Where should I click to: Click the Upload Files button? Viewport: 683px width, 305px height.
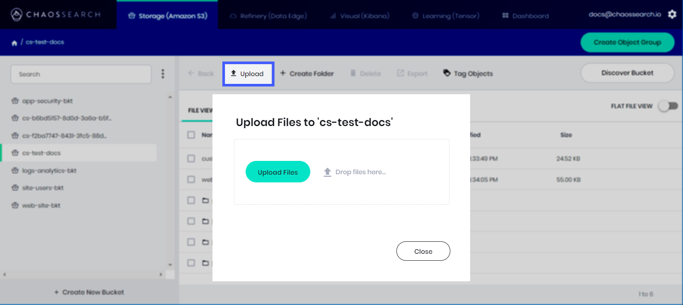coord(278,172)
